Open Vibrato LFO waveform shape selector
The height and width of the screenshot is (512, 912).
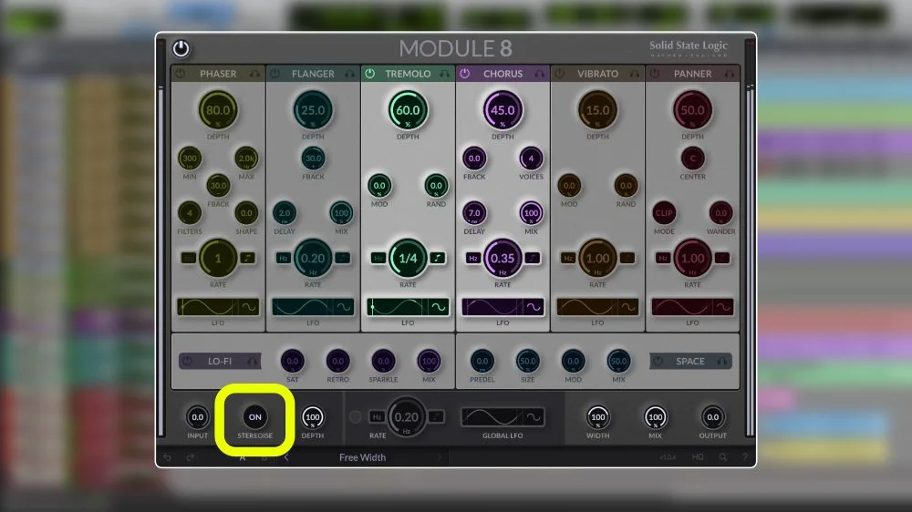628,307
